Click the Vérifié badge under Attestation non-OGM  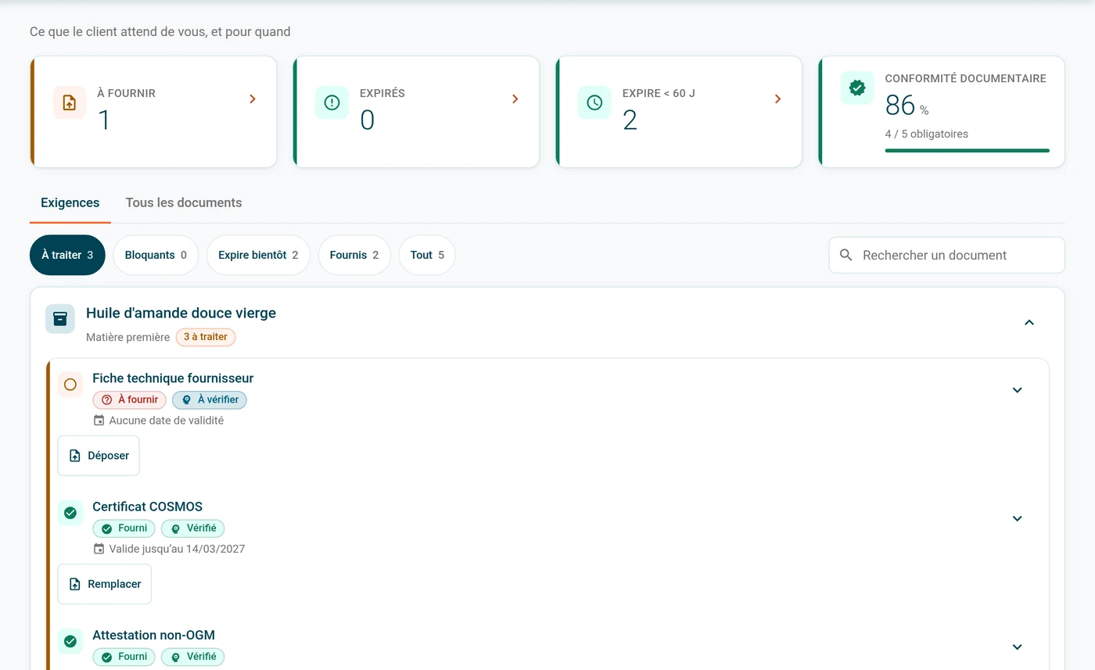click(x=193, y=657)
